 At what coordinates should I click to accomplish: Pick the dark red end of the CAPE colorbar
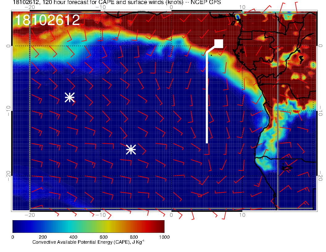coord(161,226)
